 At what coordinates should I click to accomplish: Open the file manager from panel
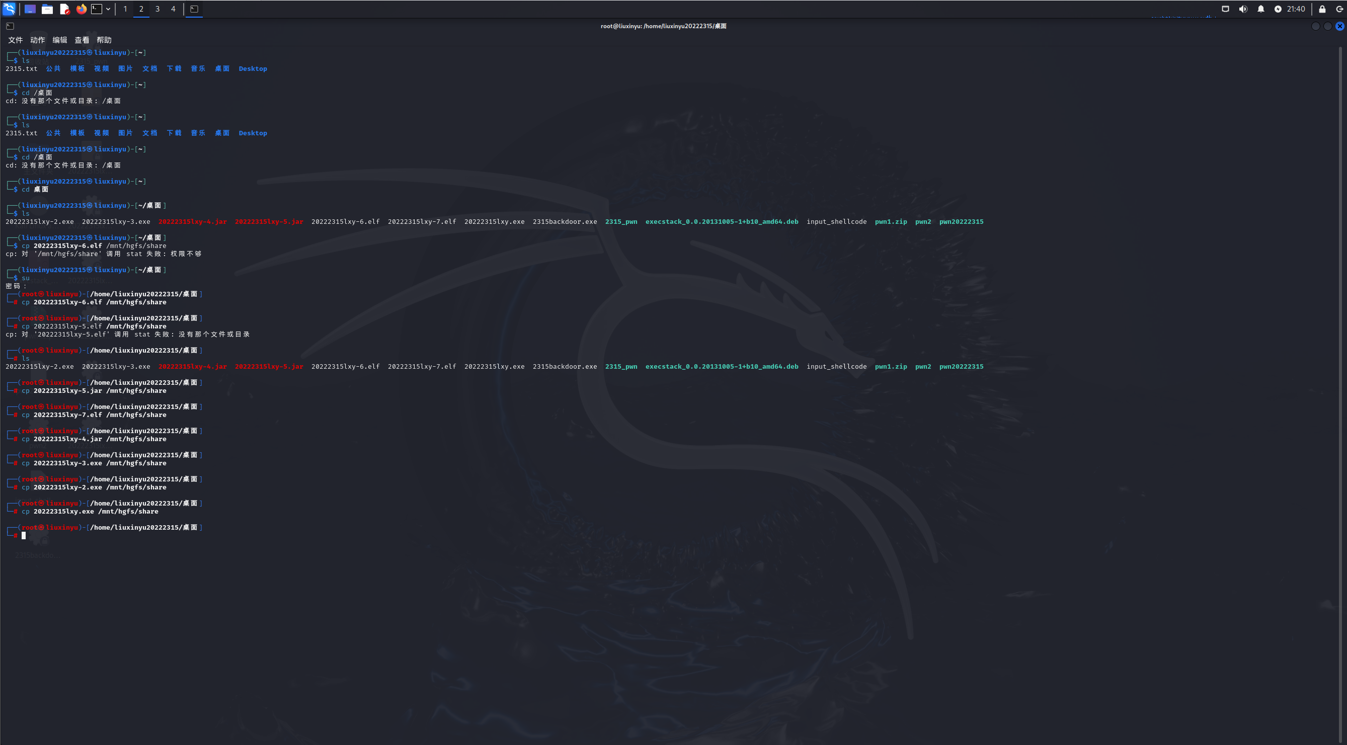(x=47, y=9)
